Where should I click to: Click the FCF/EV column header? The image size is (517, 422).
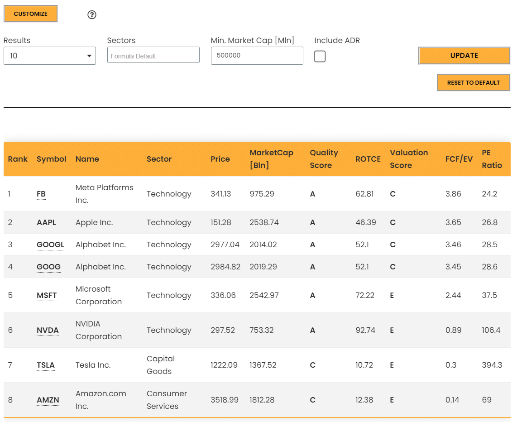459,159
